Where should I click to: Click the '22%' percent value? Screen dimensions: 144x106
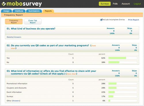(x=103, y=92)
